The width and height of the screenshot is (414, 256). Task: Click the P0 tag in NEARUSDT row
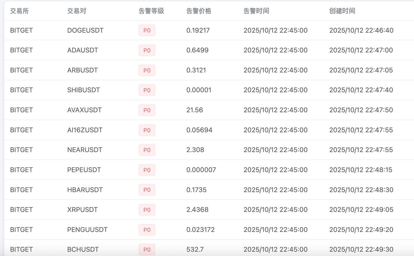click(x=147, y=150)
